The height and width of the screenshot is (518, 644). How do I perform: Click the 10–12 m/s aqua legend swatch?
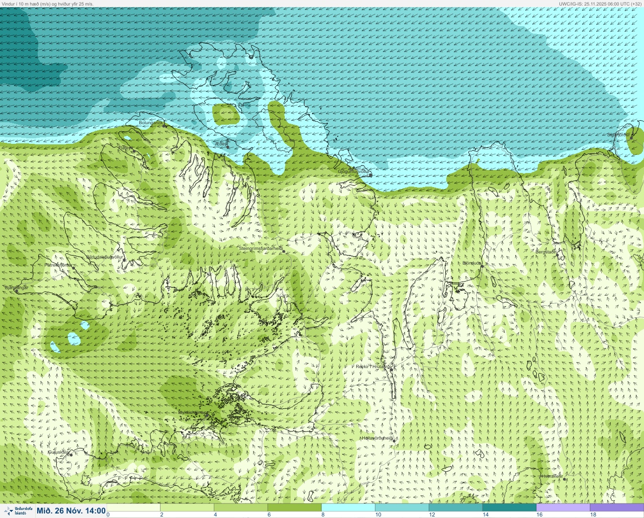(x=402, y=507)
